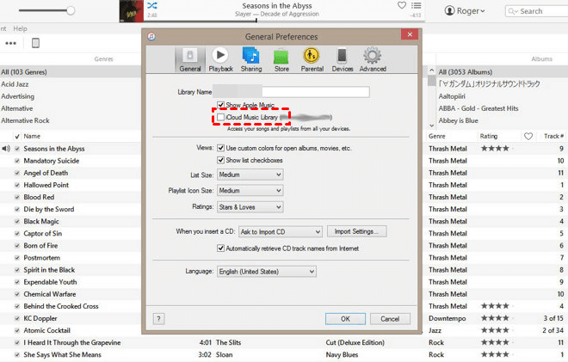Screen dimensions: 568x362
Task: Click the iTunes icon in dialog title bar
Action: click(x=151, y=37)
